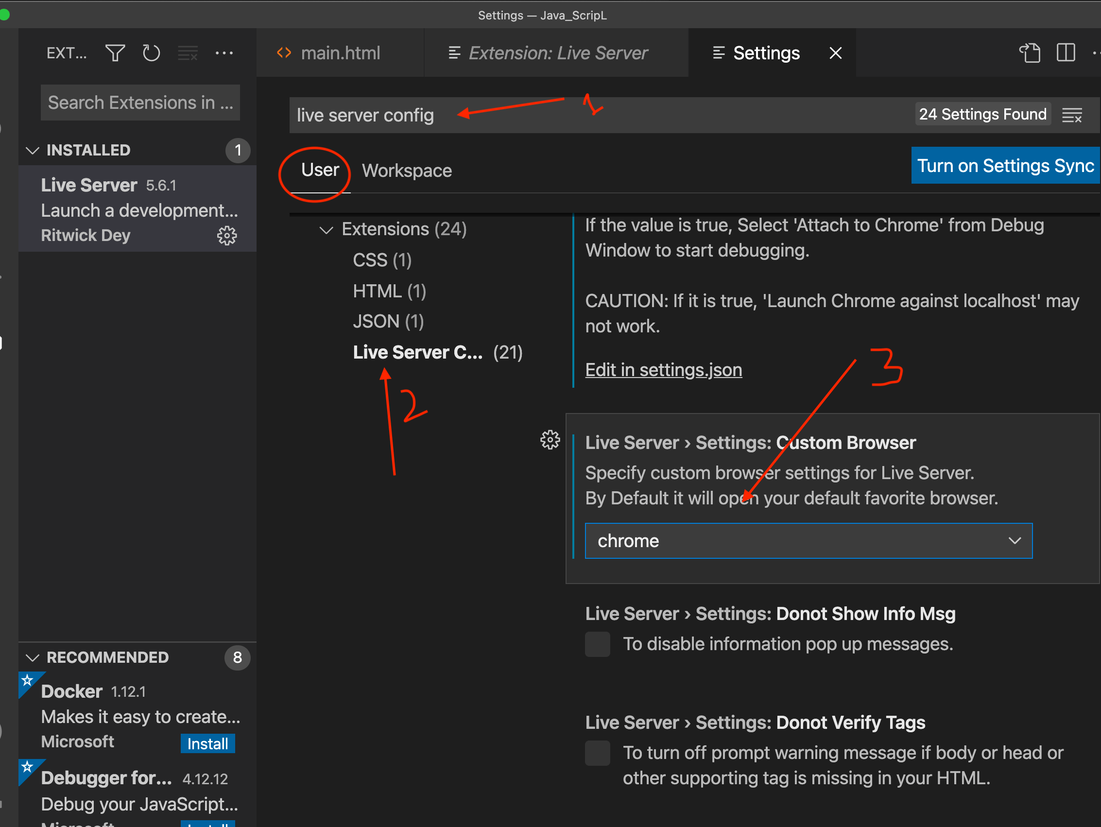
Task: Collapse the RECOMMENDED section
Action: click(x=32, y=657)
